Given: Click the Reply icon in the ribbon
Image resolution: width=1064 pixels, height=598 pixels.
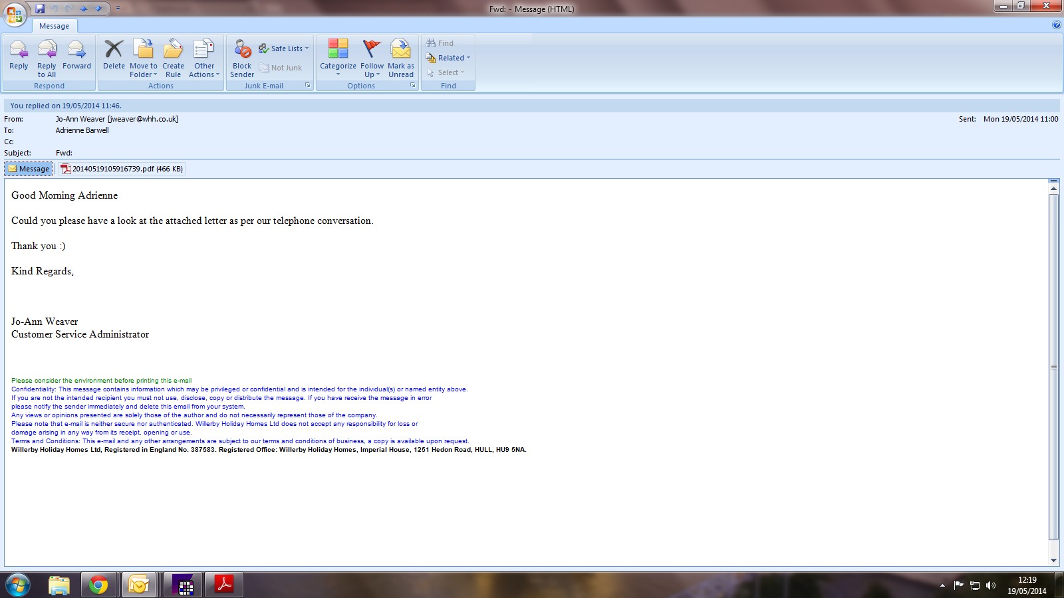Looking at the screenshot, I should 19,55.
